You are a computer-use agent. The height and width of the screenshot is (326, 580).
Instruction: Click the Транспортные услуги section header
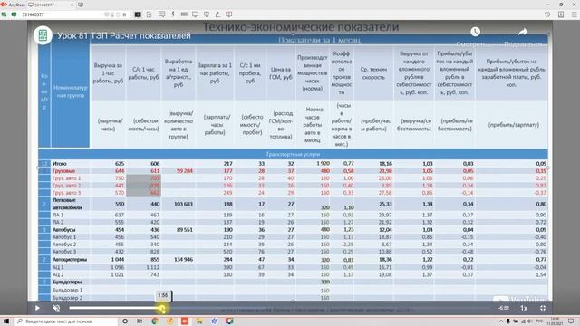point(293,154)
